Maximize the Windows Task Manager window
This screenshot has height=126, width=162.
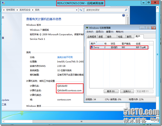(148, 28)
